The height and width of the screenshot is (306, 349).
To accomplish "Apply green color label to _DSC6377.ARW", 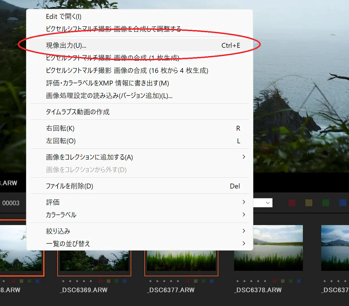I will 203,281.
